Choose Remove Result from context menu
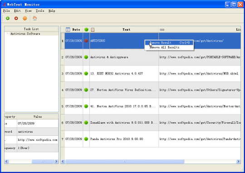 169,43
